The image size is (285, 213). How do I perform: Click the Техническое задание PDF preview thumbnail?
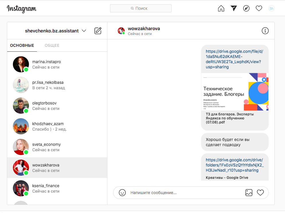235,92
